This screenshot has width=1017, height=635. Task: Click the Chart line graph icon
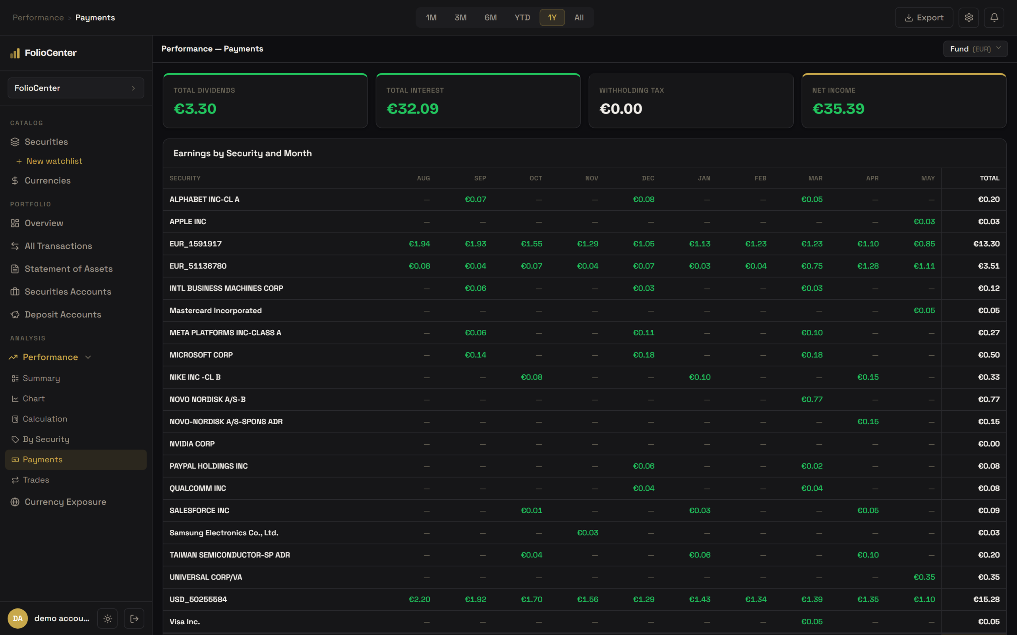pyautogui.click(x=15, y=399)
